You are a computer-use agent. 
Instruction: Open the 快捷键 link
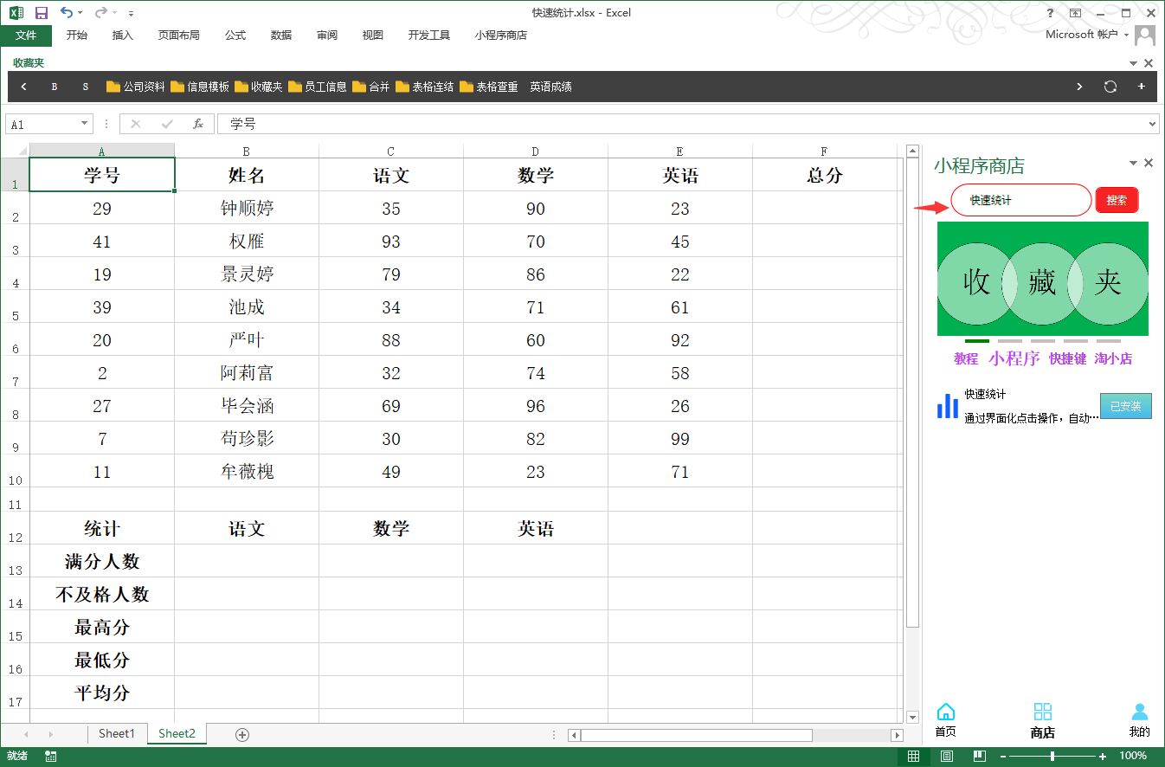pos(1068,358)
